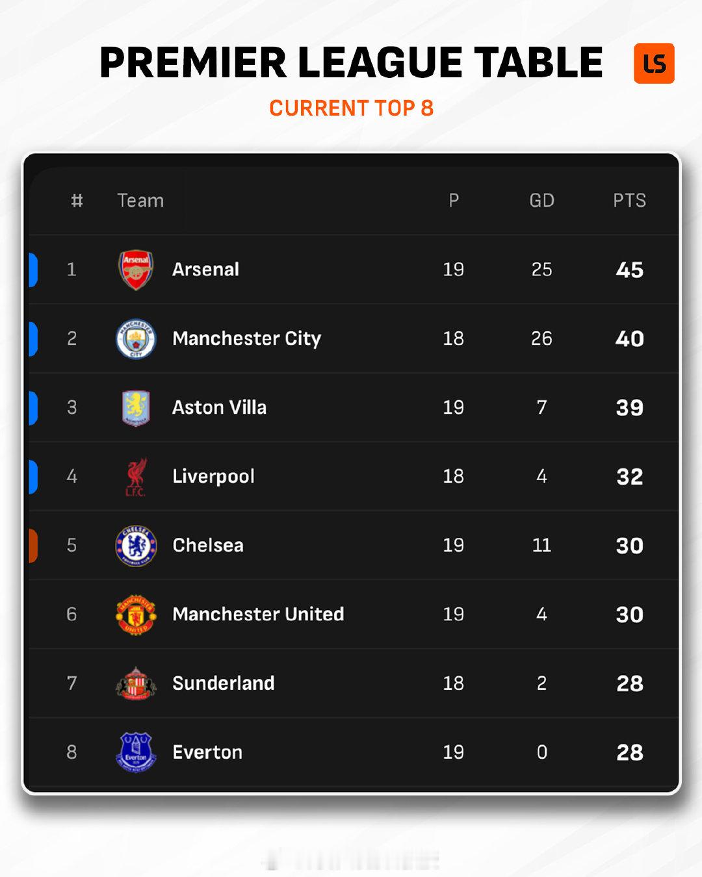
Task: Click the Team column header
Action: click(140, 200)
